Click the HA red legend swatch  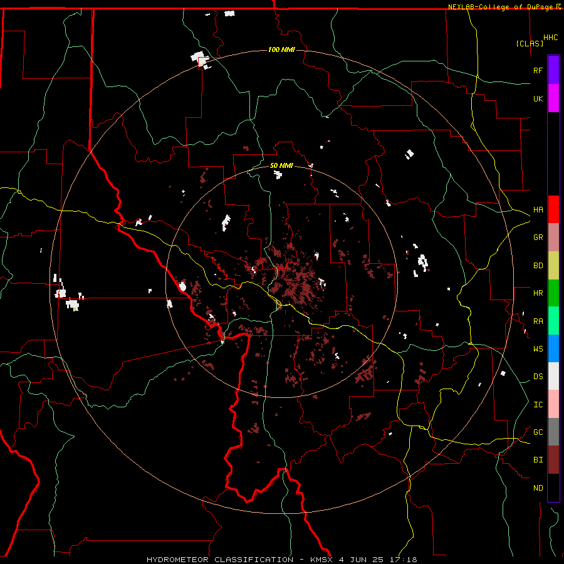click(553, 209)
